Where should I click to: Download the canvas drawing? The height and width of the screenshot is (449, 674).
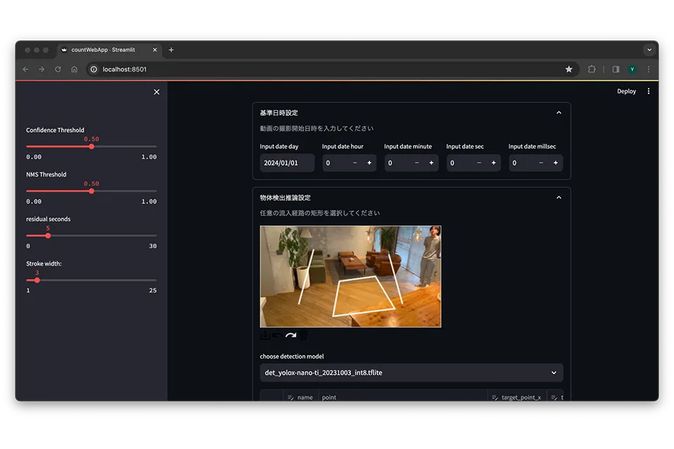click(265, 335)
